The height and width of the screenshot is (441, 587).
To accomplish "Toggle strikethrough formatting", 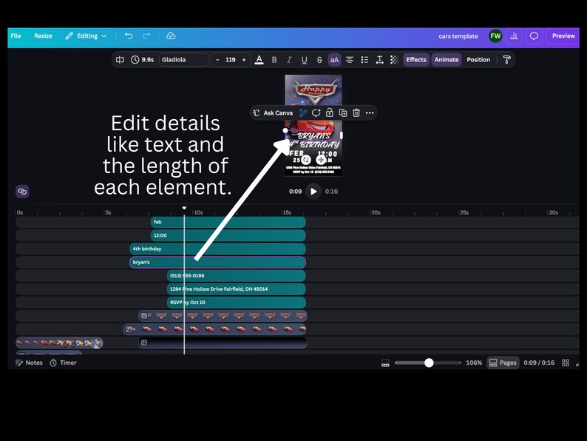I will 319,60.
